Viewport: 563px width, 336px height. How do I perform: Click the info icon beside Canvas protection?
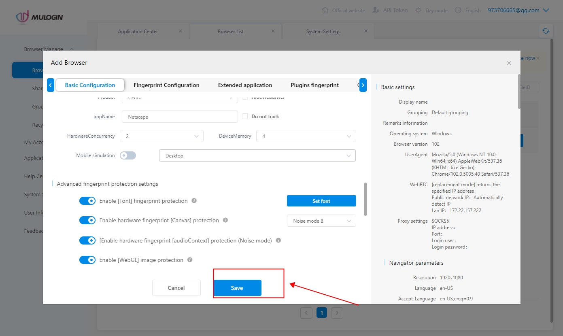(x=225, y=220)
